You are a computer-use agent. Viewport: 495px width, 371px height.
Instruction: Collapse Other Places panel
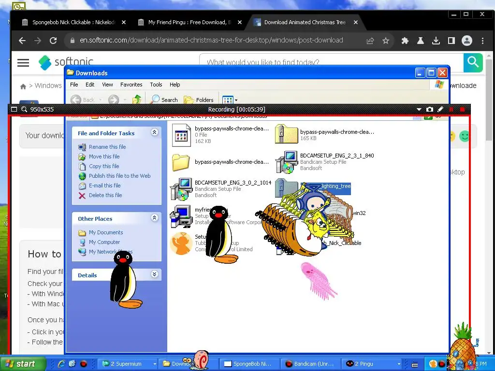[154, 217]
